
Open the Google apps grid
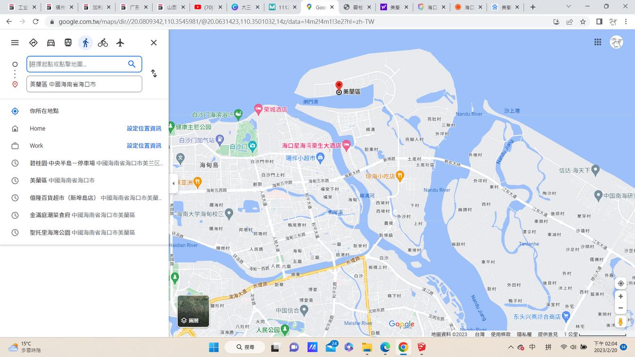598,42
